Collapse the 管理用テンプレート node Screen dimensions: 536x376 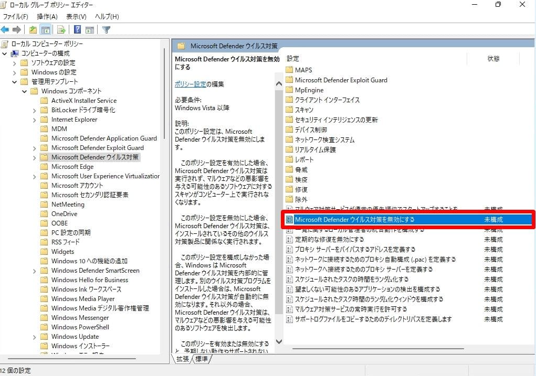[14, 82]
